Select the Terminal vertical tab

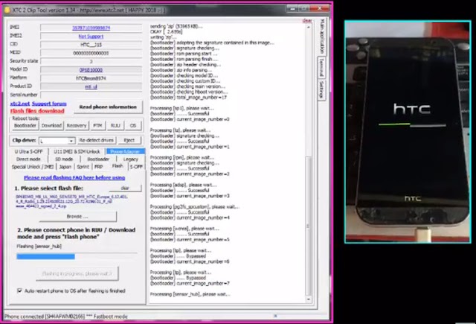pyautogui.click(x=321, y=68)
